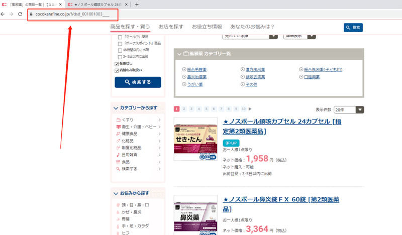Go to results page 5
The height and width of the screenshot is (235, 402).
206,109
